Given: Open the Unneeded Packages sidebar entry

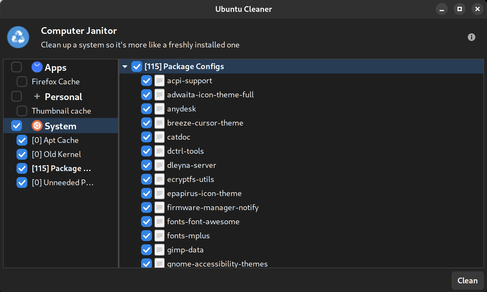Looking at the screenshot, I should [x=63, y=182].
